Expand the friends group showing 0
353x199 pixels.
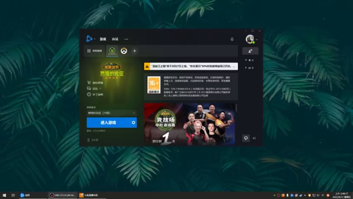point(249,68)
